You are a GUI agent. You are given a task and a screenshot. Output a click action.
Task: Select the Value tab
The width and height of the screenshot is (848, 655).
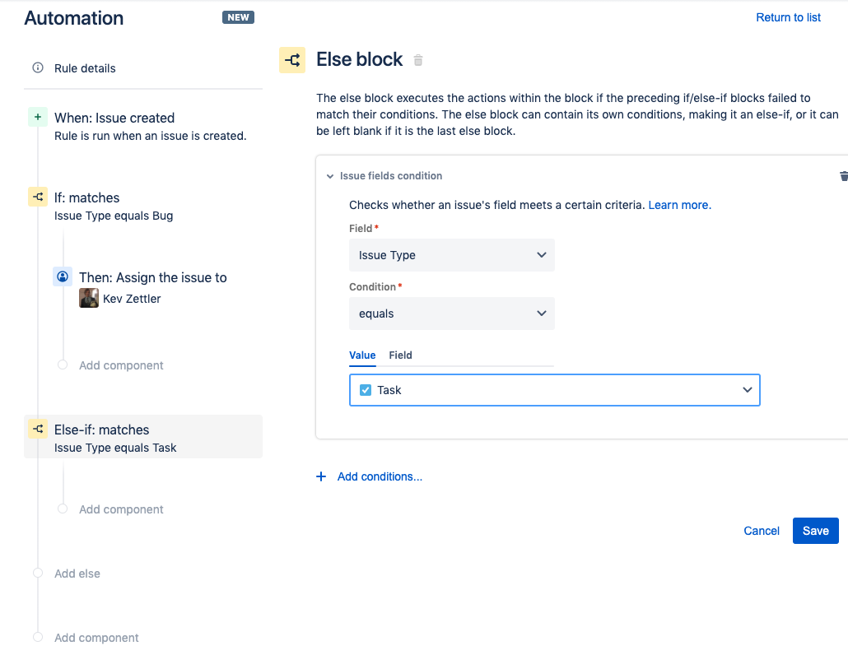(362, 355)
